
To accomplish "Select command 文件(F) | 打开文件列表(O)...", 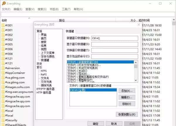I will click(x=100, y=65).
